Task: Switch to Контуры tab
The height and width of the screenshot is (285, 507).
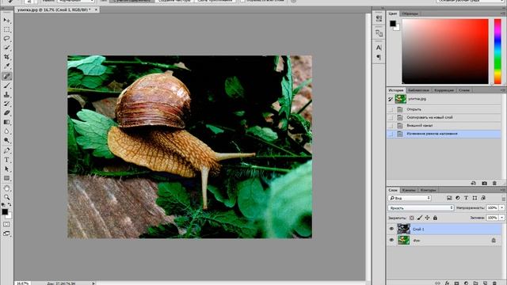Action: coord(428,190)
